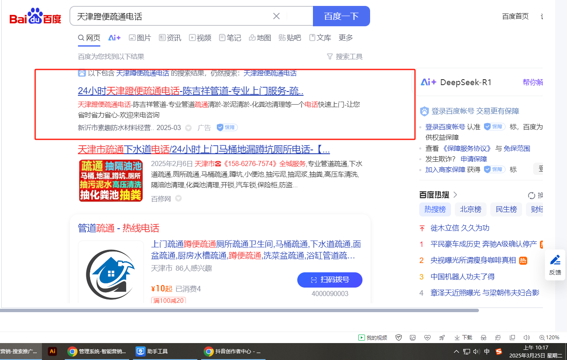567x360 pixels.
Task: Click the horizontal page scrollbar
Action: (239, 310)
